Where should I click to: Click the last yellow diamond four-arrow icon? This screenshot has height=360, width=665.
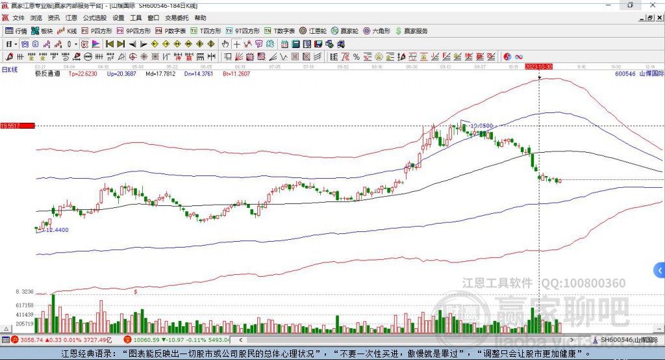[x=211, y=44]
